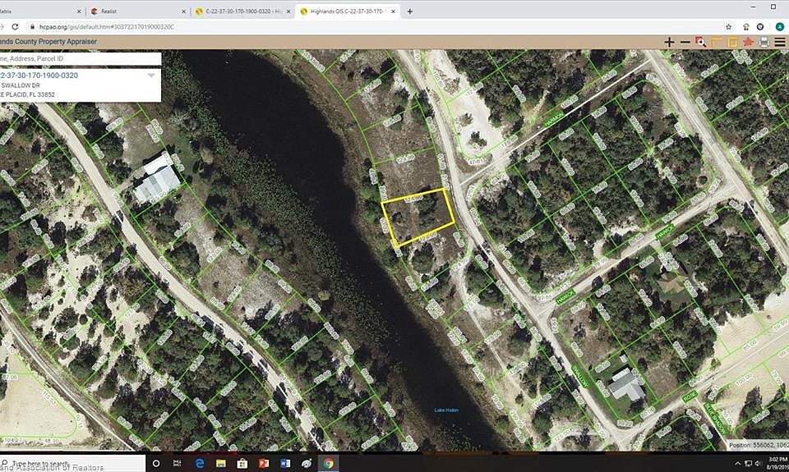Focus the Name, Address, Parcel ID search box
Screen dimensions: 789x472
[x=81, y=59]
